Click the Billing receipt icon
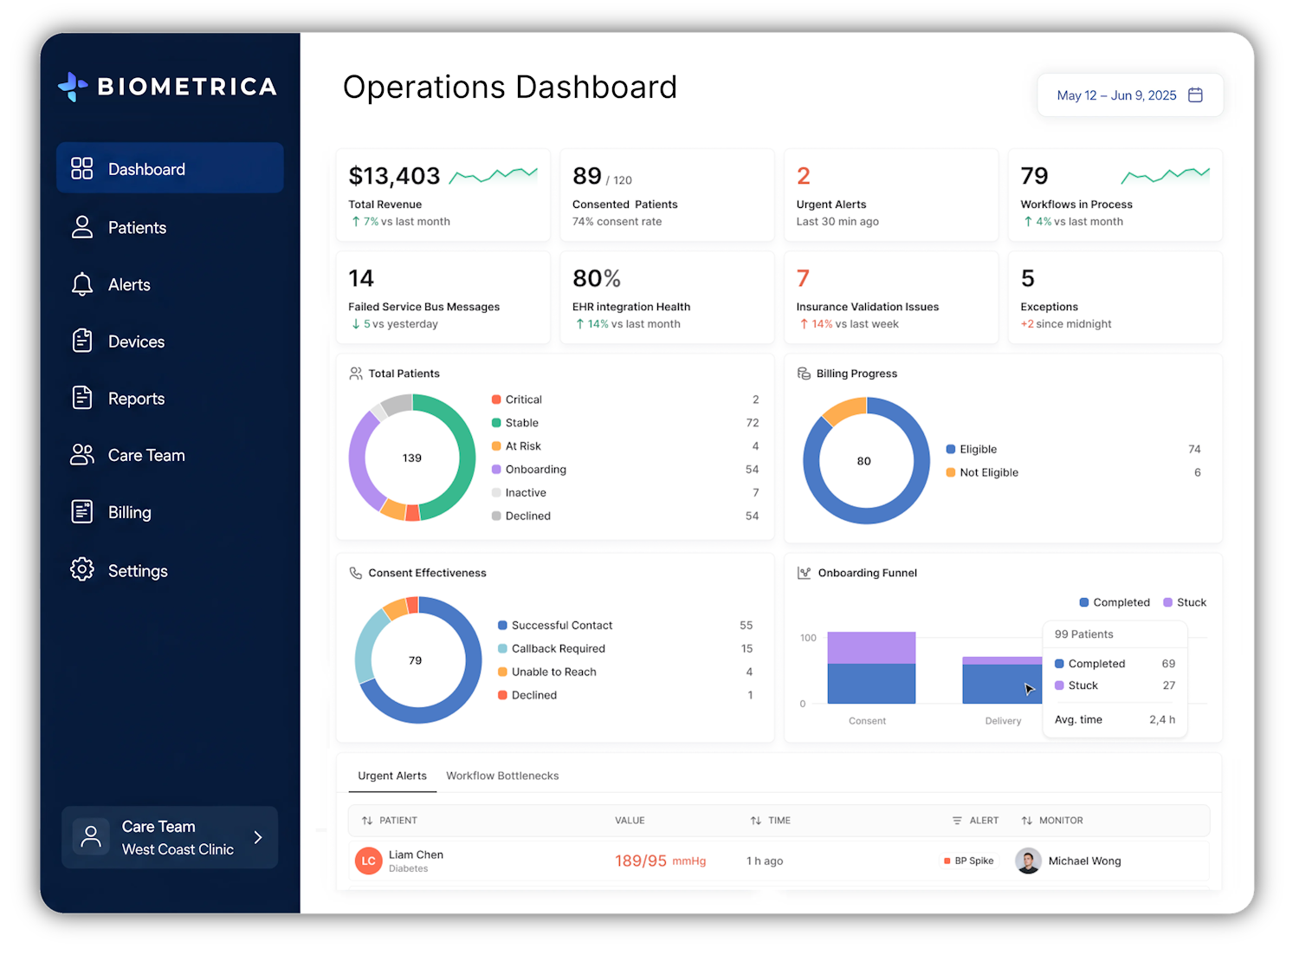This screenshot has height=955, width=1299. 81,512
